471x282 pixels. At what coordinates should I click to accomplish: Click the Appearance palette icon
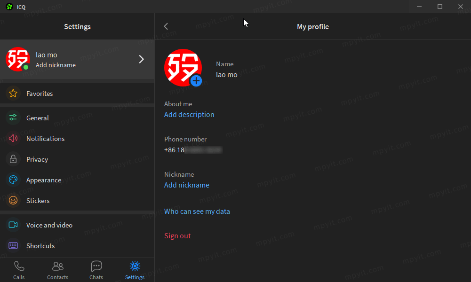[x=13, y=180]
